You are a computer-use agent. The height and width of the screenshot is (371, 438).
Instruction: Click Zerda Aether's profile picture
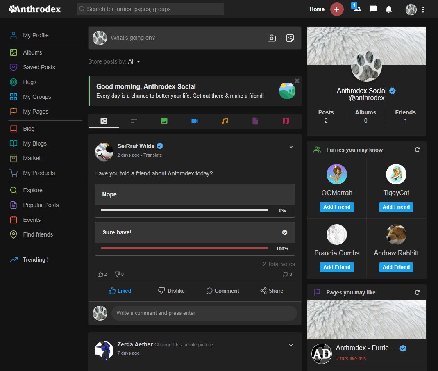point(104,350)
